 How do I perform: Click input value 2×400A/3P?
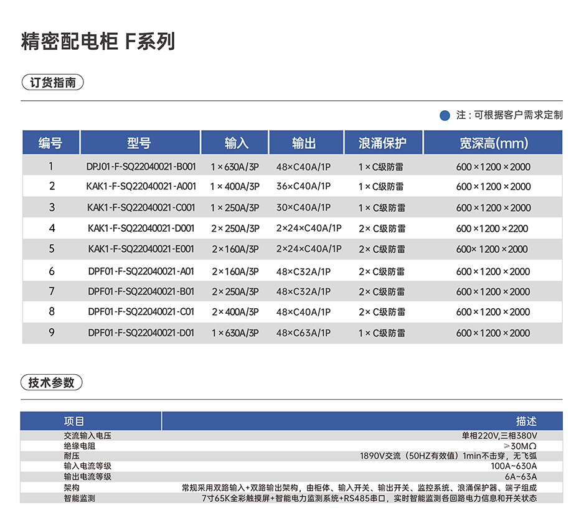235,312
